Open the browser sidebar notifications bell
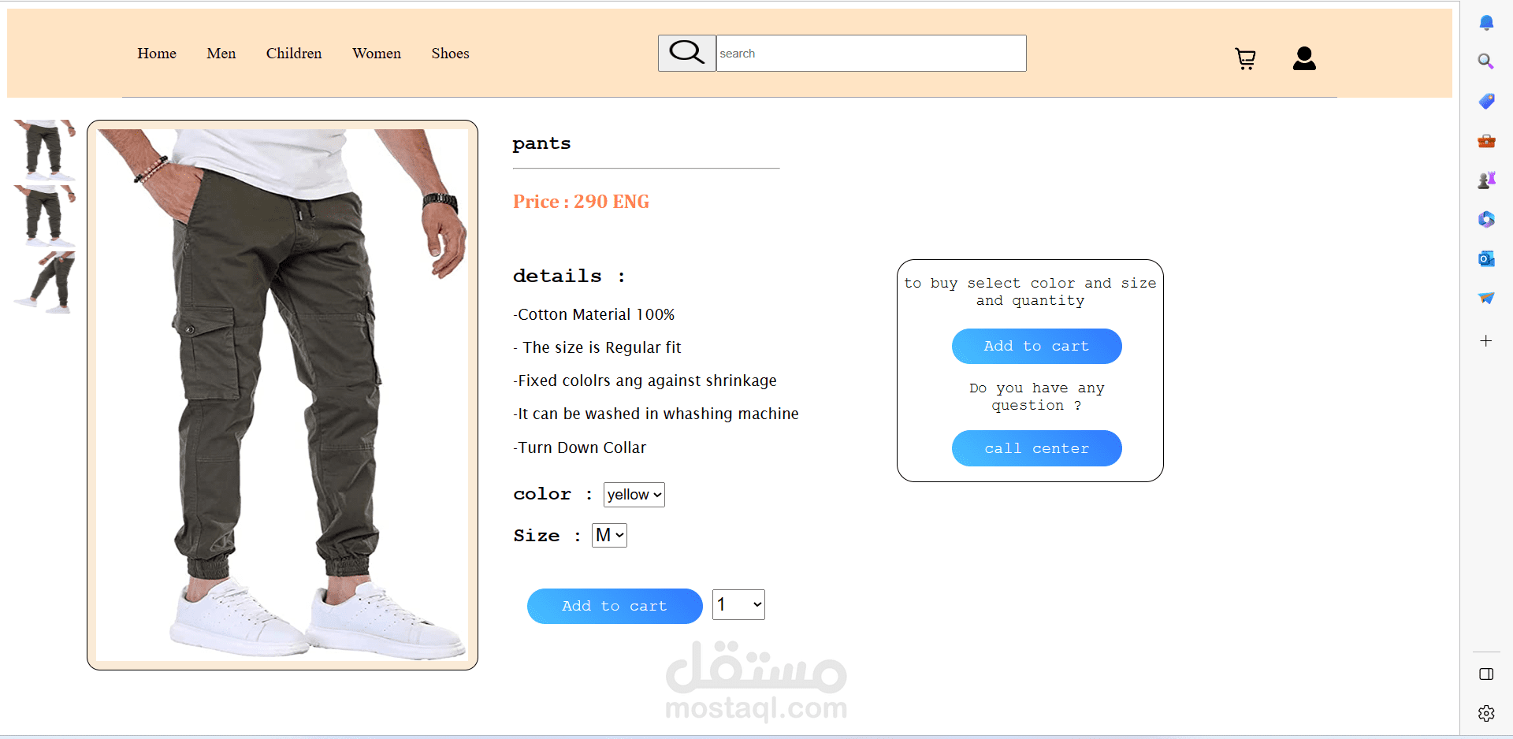1513x739 pixels. [x=1486, y=22]
